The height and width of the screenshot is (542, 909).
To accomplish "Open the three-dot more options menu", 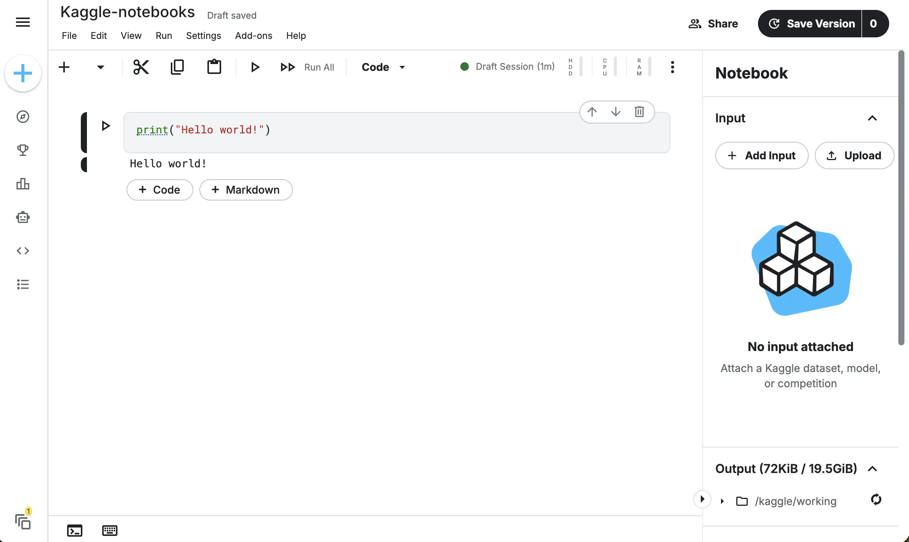I will coord(673,67).
